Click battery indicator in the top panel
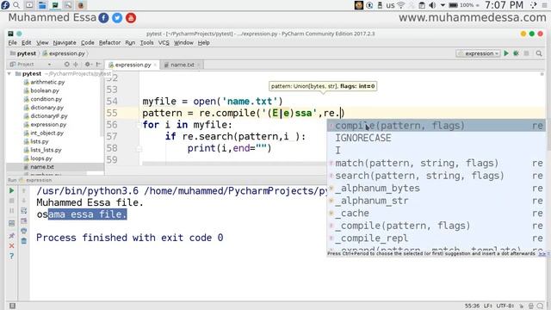Image resolution: width=551 pixels, height=310 pixels. coord(454,5)
